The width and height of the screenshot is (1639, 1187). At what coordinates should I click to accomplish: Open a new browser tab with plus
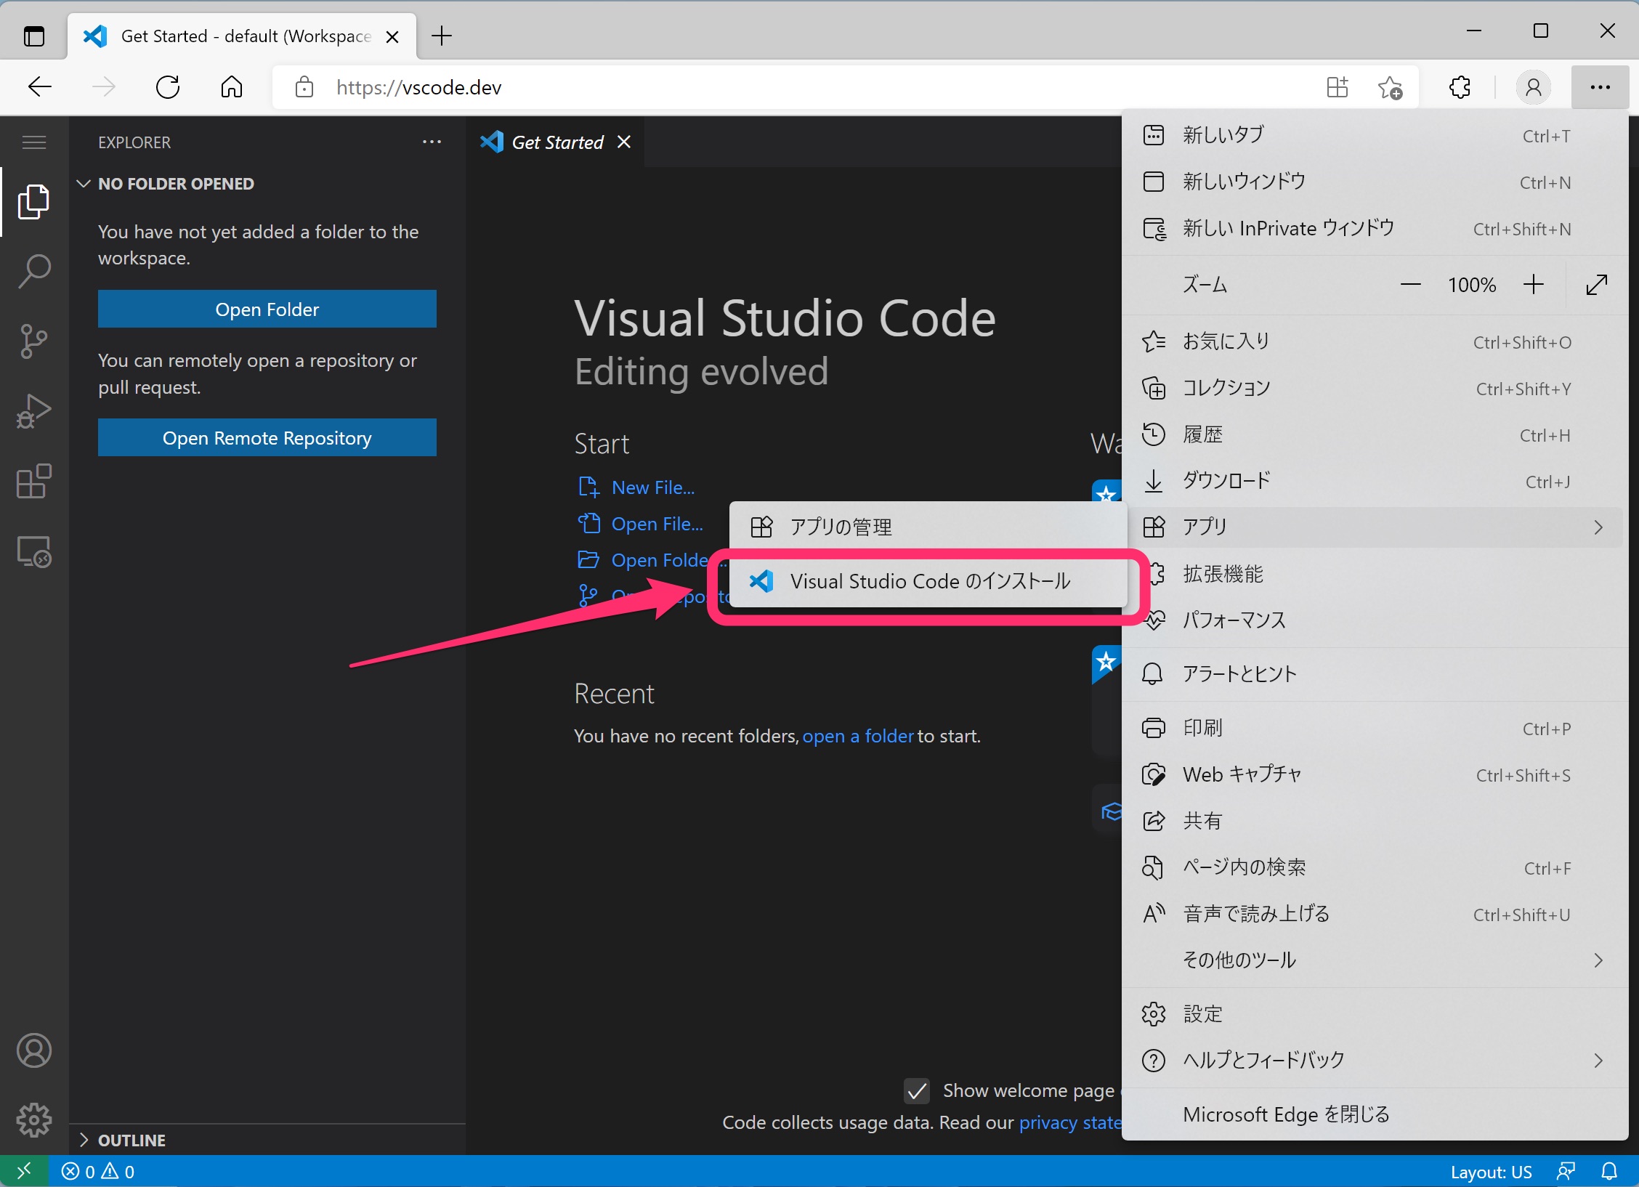click(441, 36)
